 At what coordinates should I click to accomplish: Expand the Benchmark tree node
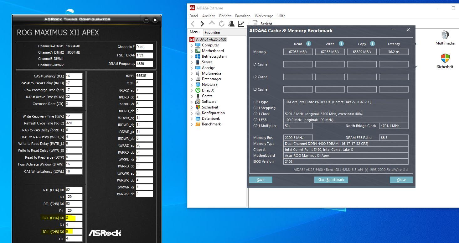192,124
